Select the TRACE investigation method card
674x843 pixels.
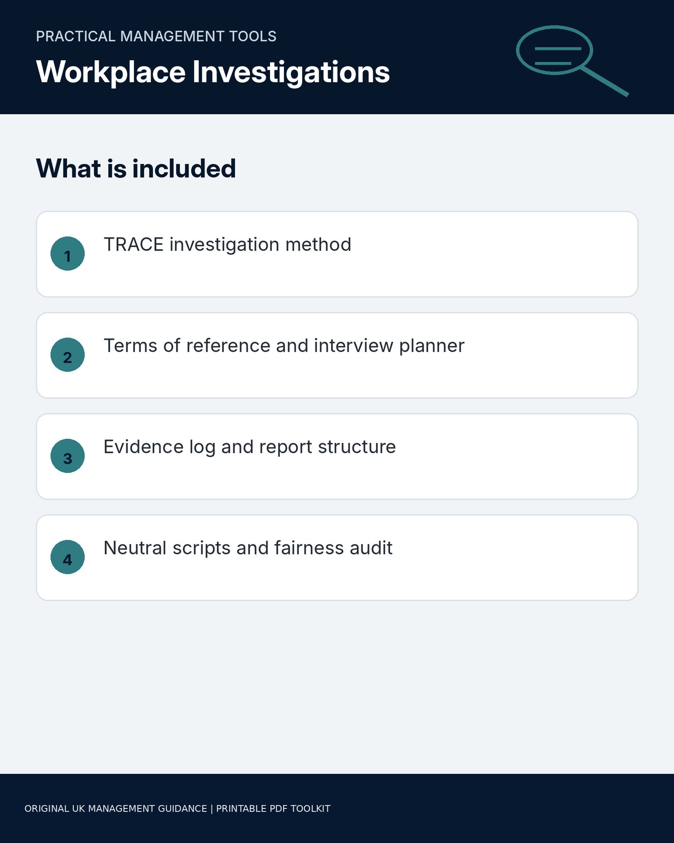337,254
